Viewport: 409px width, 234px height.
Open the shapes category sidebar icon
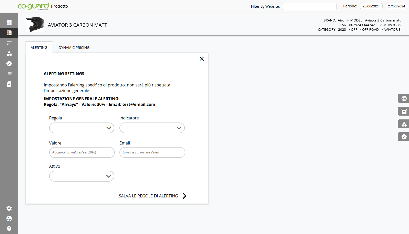(9, 53)
